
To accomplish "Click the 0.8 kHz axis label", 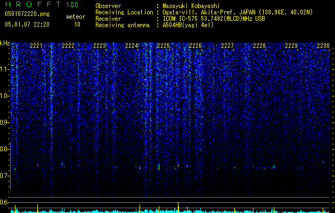I will point(5,149).
